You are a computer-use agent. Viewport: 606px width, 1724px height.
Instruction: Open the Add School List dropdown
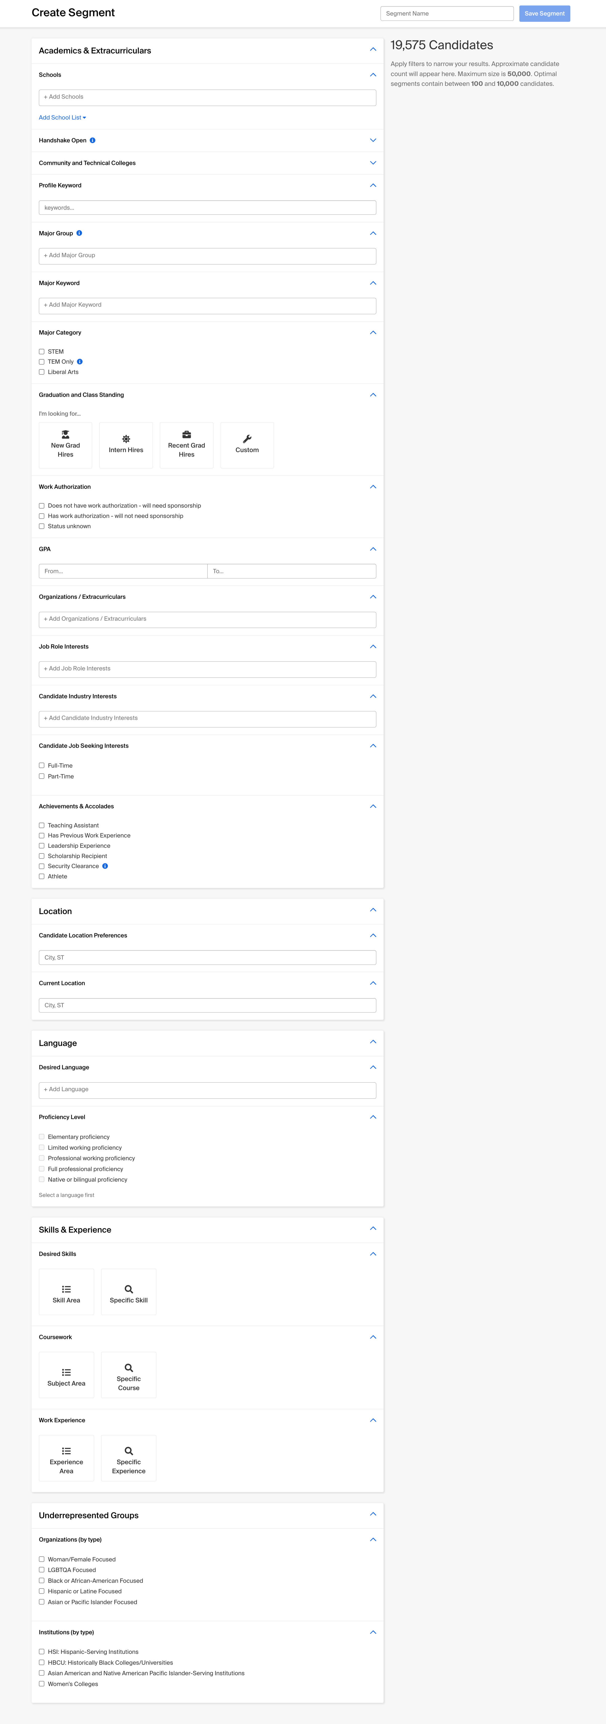(x=62, y=118)
